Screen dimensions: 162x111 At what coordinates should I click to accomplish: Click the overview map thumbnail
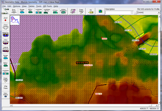coord(15,20)
